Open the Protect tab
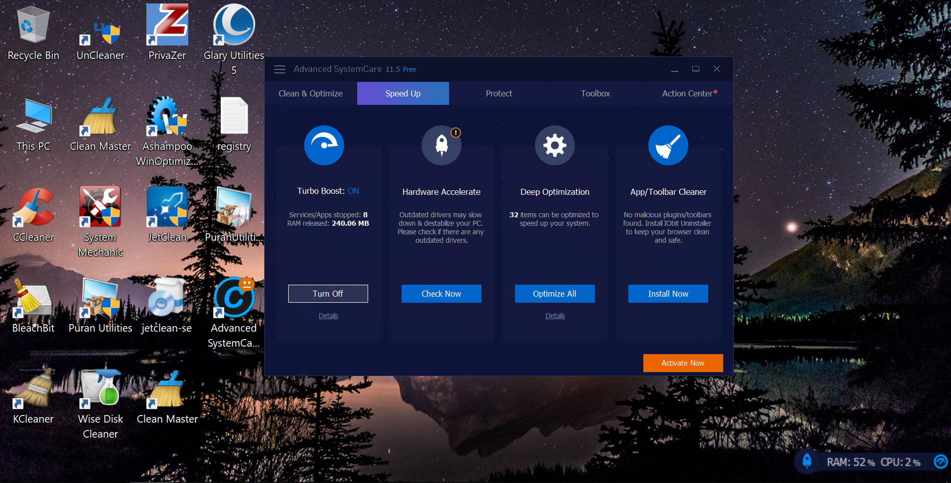This screenshot has height=483, width=951. point(499,93)
